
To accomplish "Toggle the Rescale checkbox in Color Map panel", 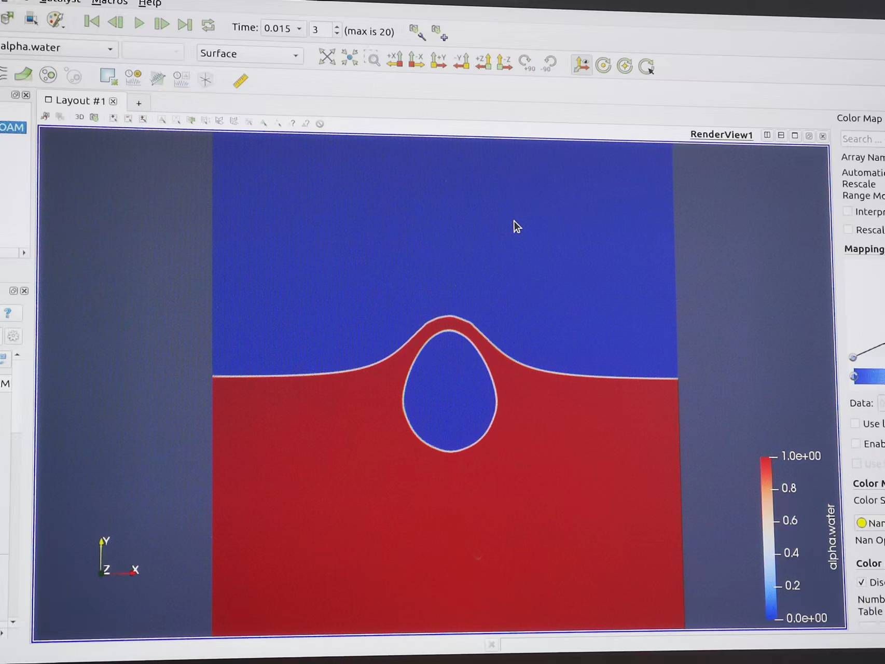I will [848, 229].
